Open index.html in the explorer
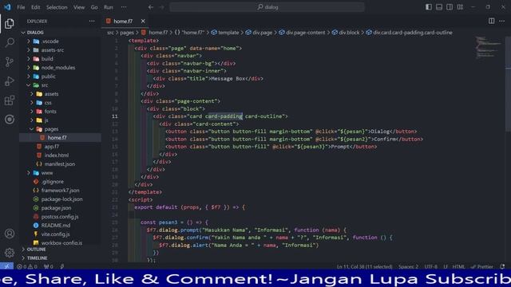 [60, 155]
